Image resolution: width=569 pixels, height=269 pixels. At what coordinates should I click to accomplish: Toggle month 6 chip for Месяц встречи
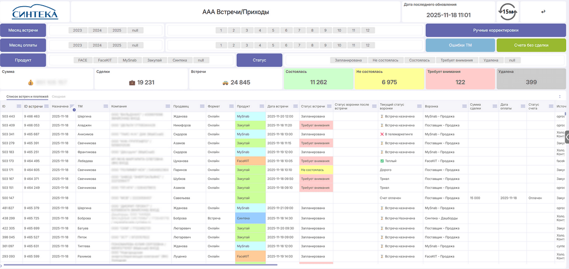286,30
